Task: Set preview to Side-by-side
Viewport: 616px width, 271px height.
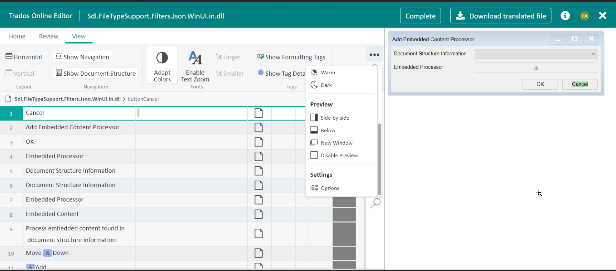Action: coord(330,118)
